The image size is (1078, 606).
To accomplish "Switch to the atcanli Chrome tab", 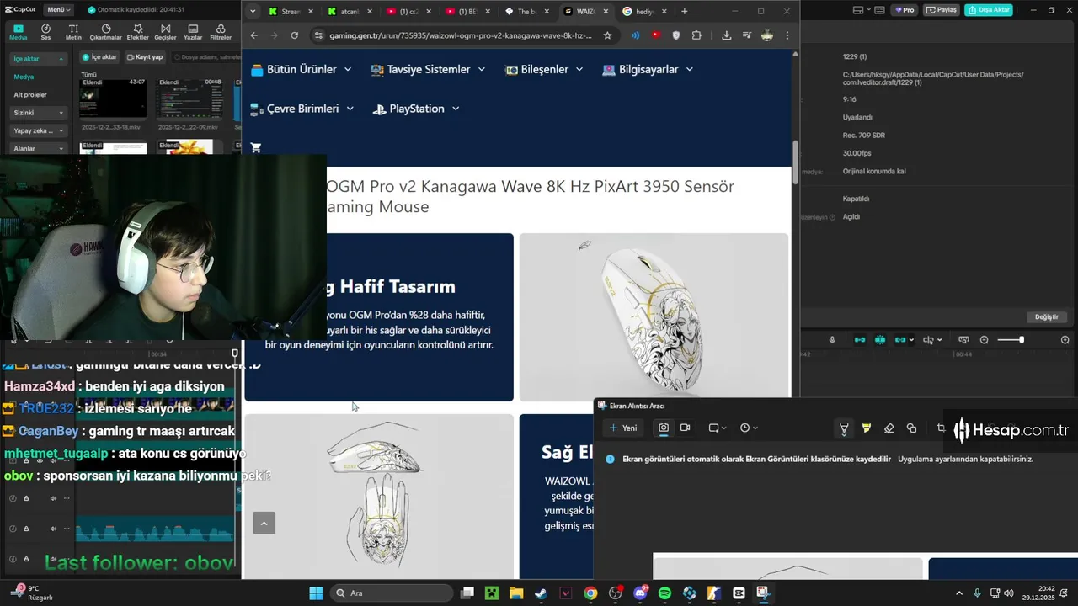I will point(350,12).
